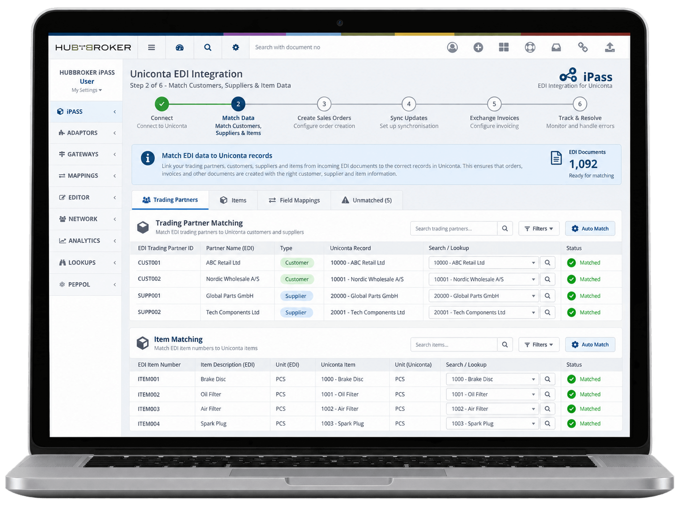Click lookup magnifier in SUPP002 row
679x509 pixels.
547,313
